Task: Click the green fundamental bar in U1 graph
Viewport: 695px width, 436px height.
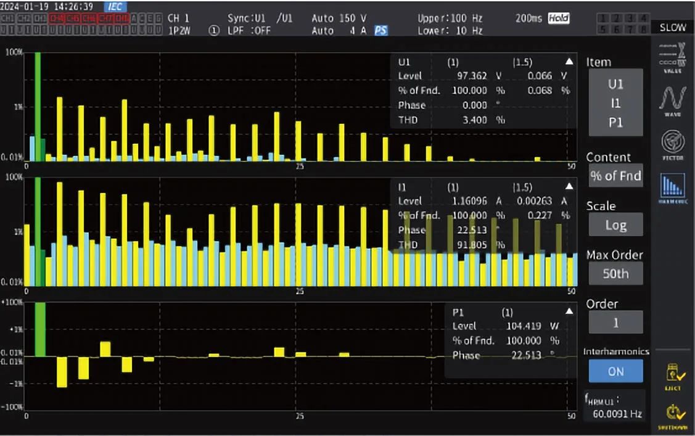Action: pyautogui.click(x=38, y=106)
